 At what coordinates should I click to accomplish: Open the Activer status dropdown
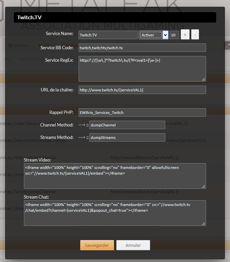[153, 35]
